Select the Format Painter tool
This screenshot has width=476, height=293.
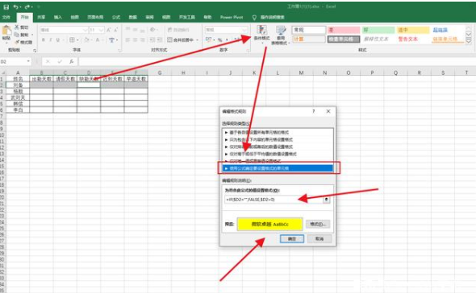23,42
